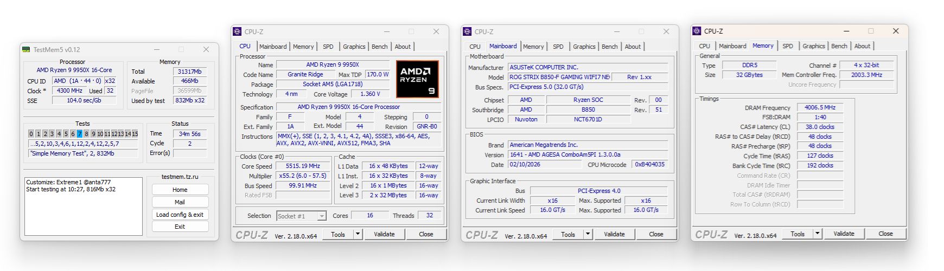Open Tools dropdown arrow in Mainboard window
The height and width of the screenshot is (271, 944).
click(588, 234)
